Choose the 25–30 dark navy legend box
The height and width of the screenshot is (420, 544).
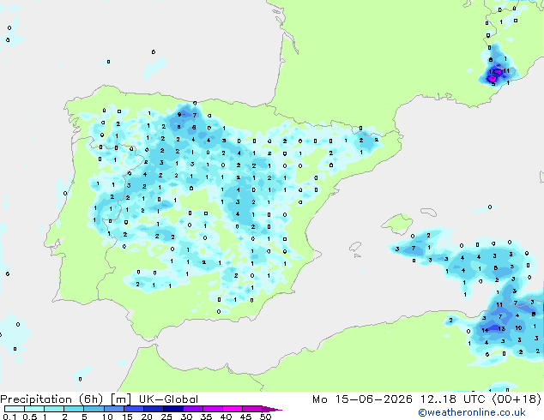point(172,409)
